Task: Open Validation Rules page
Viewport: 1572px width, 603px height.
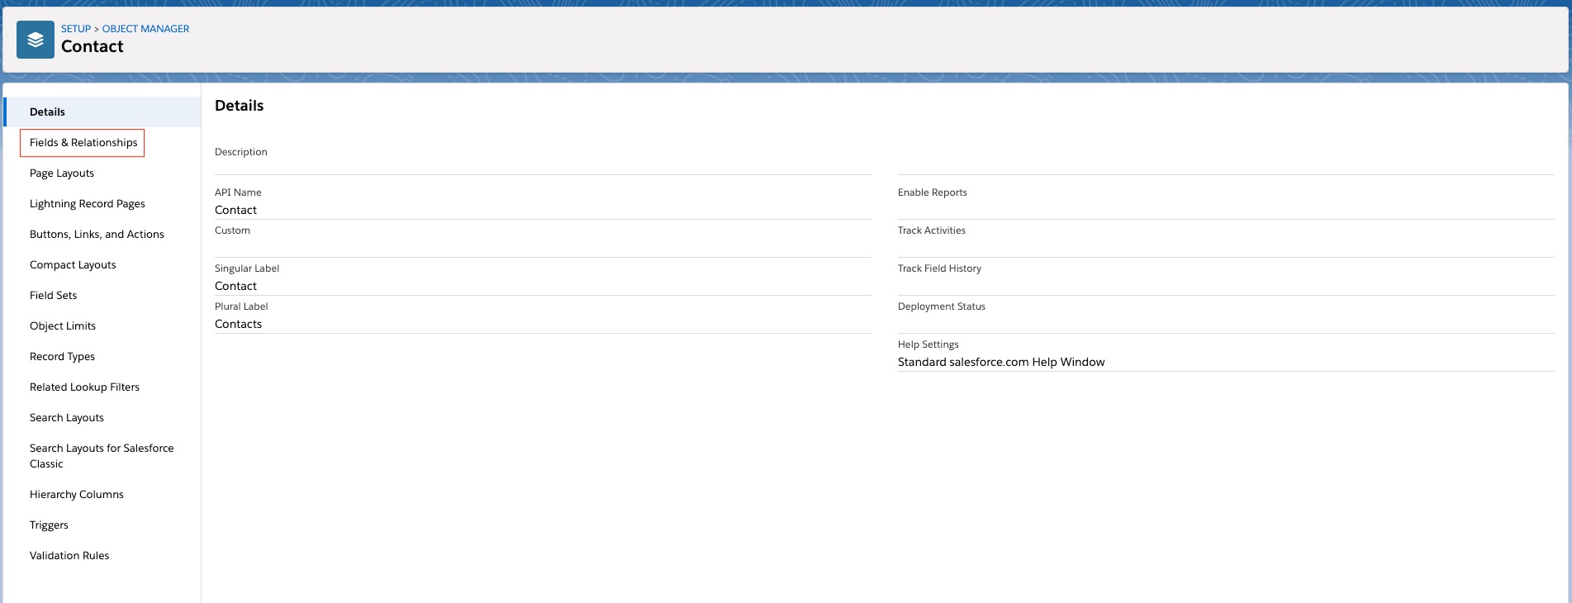Action: point(69,556)
